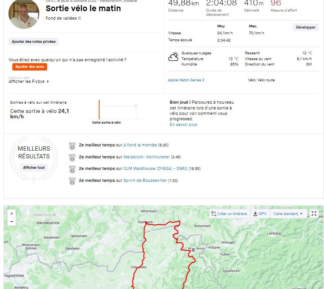Click the medal icon beside Sprint de Bousseviller
This screenshot has width=324, height=289.
click(x=72, y=181)
